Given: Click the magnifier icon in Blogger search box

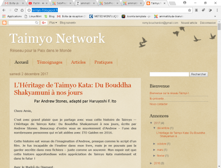Looking at the screenshot, I should 37,23.
